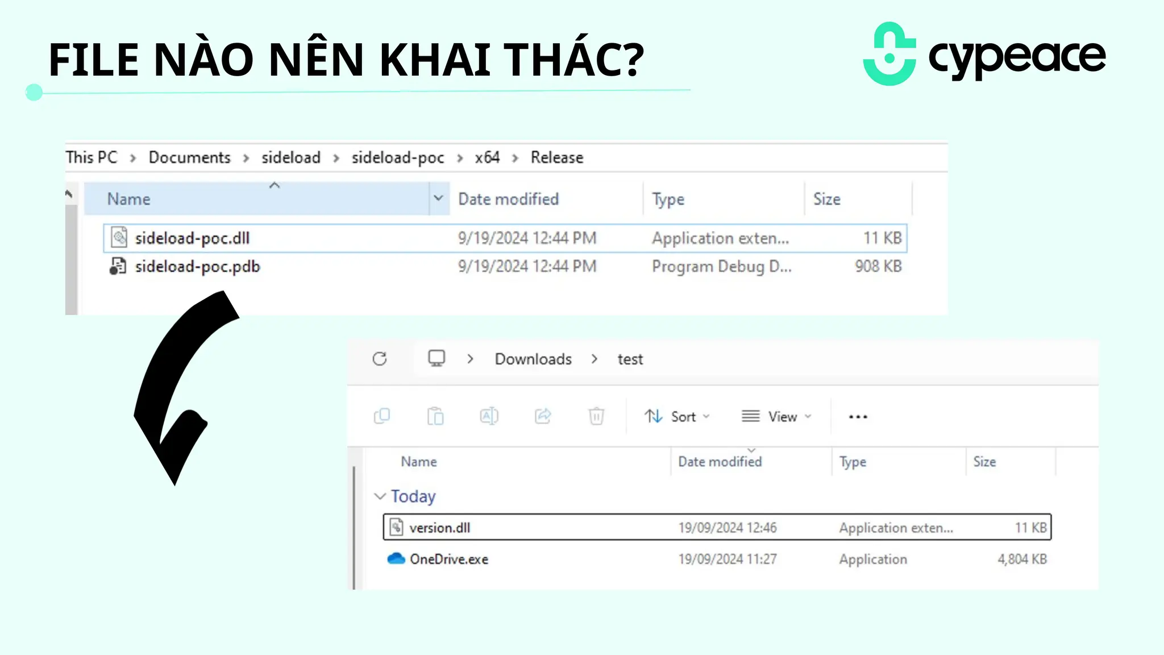Click the OneDrive cloud icon
1164x655 pixels.
point(396,558)
